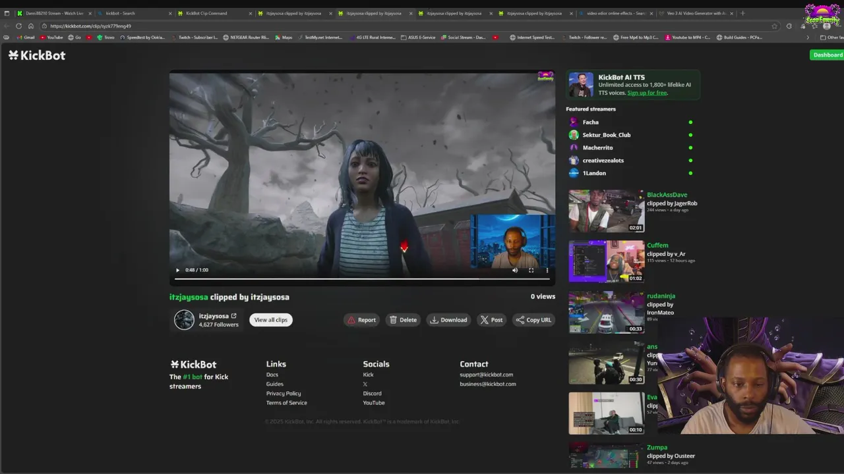Report this clip

pyautogui.click(x=361, y=320)
